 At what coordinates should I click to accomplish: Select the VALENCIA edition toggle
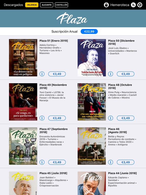click(x=32, y=5)
